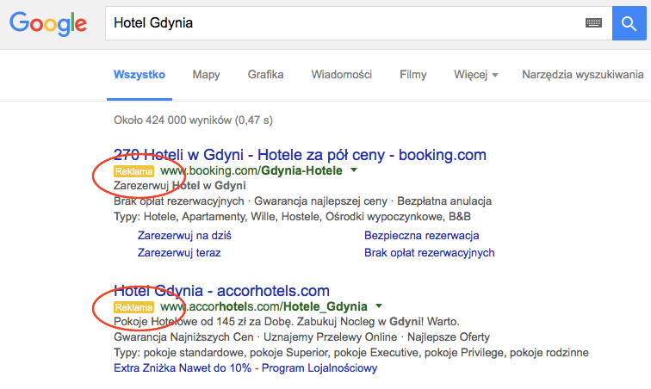The image size is (651, 389).
Task: Select the Filmy tab
Action: pyautogui.click(x=413, y=75)
